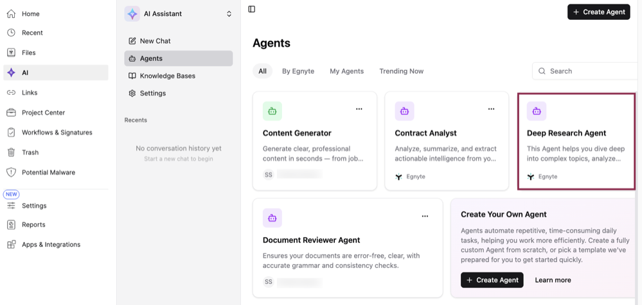The width and height of the screenshot is (642, 305).
Task: Open the Document Reviewer Agent more options
Action: 425,216
